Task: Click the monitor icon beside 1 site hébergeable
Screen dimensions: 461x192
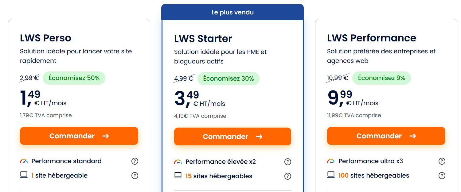Action: [x=24, y=175]
